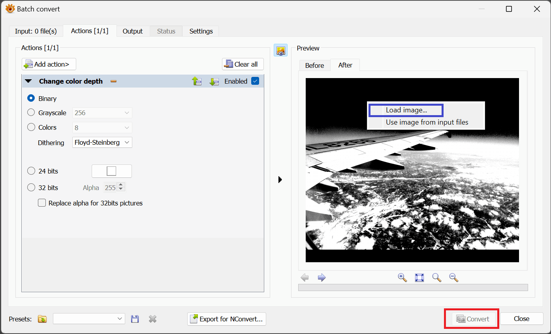The image size is (551, 334).
Task: Enable Replace alpha for 32bits pictures
Action: click(42, 203)
